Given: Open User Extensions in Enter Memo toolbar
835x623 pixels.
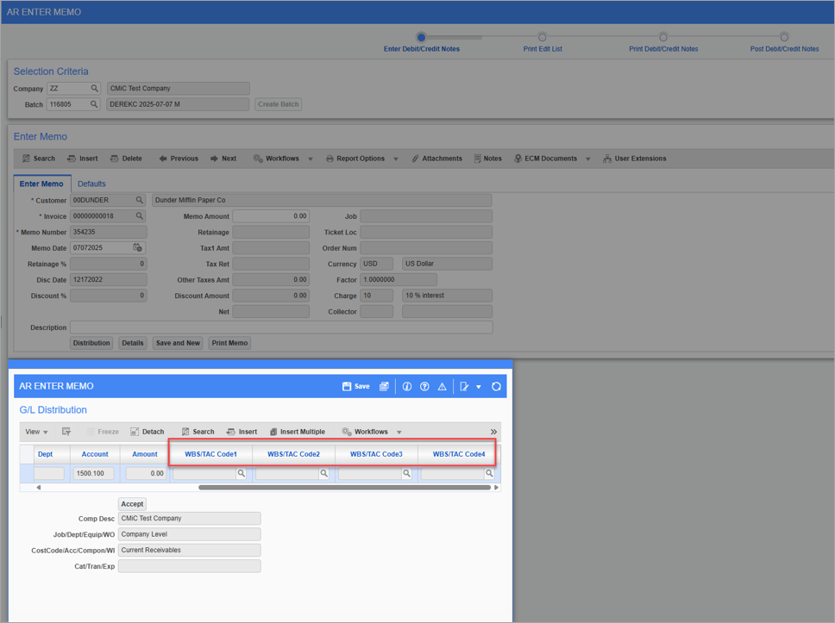Looking at the screenshot, I should pos(634,159).
